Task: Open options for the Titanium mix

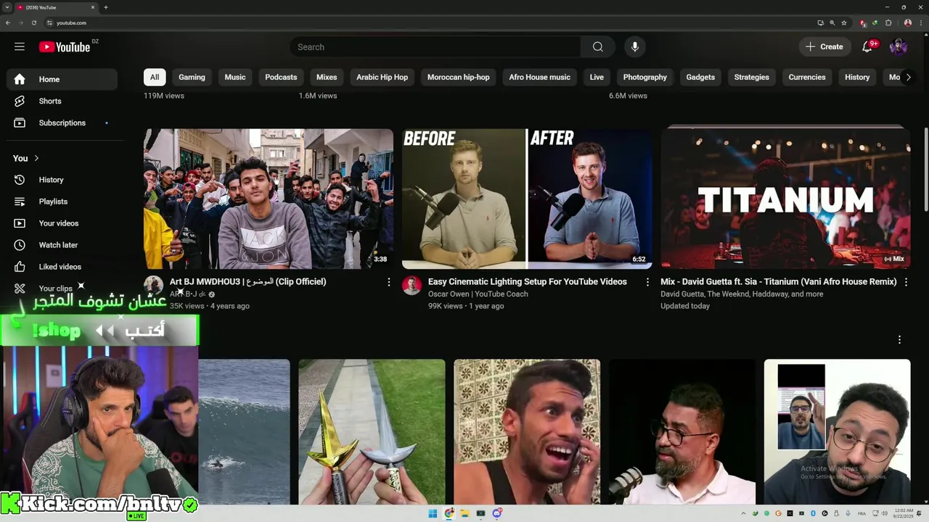Action: 905,282
